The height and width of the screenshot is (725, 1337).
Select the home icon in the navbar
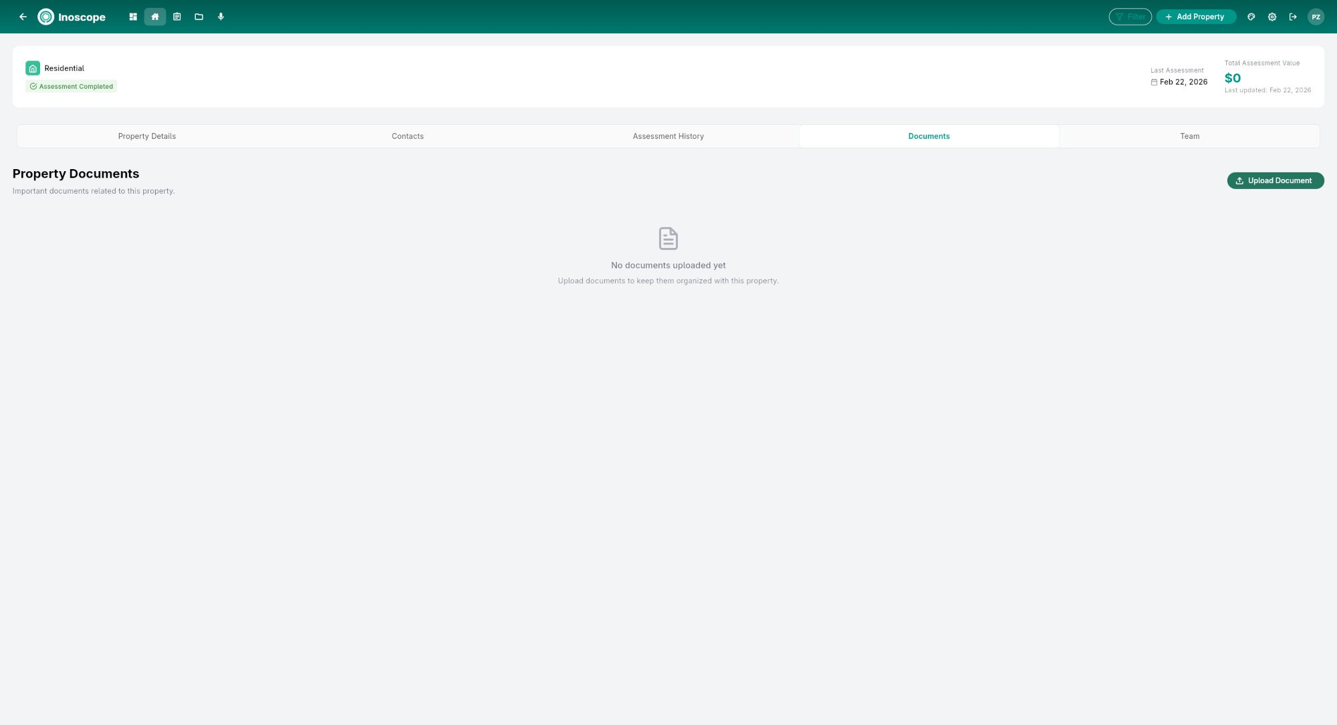pos(154,17)
